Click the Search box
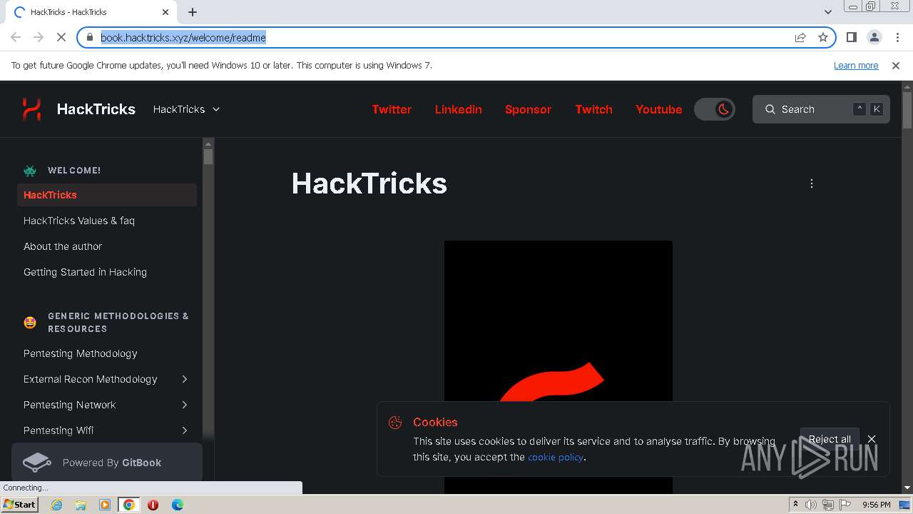The height and width of the screenshot is (514, 913). pos(821,109)
